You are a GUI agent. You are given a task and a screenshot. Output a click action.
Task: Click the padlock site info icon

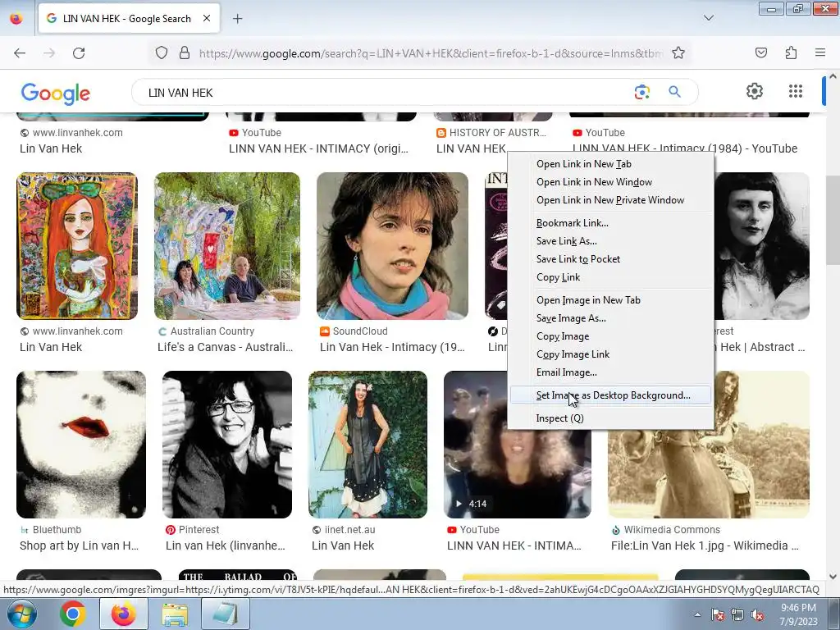click(185, 53)
